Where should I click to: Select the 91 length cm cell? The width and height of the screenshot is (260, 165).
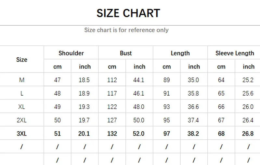click(x=166, y=93)
